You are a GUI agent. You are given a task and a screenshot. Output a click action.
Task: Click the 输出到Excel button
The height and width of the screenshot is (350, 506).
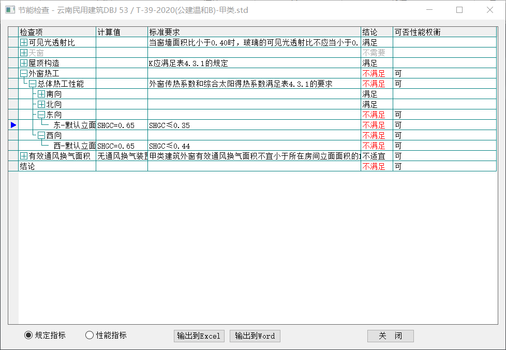coord(199,336)
